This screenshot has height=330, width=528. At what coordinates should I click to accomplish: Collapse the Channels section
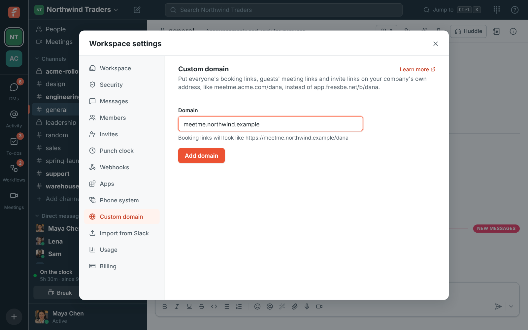tap(51, 59)
